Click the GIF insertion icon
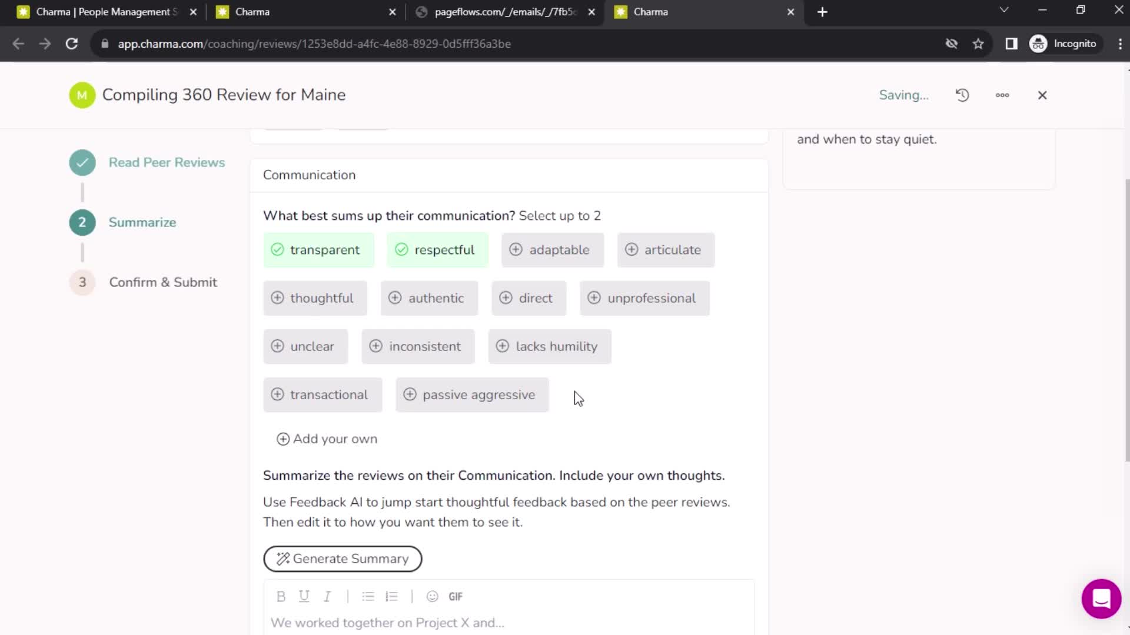The height and width of the screenshot is (635, 1130). tap(456, 596)
